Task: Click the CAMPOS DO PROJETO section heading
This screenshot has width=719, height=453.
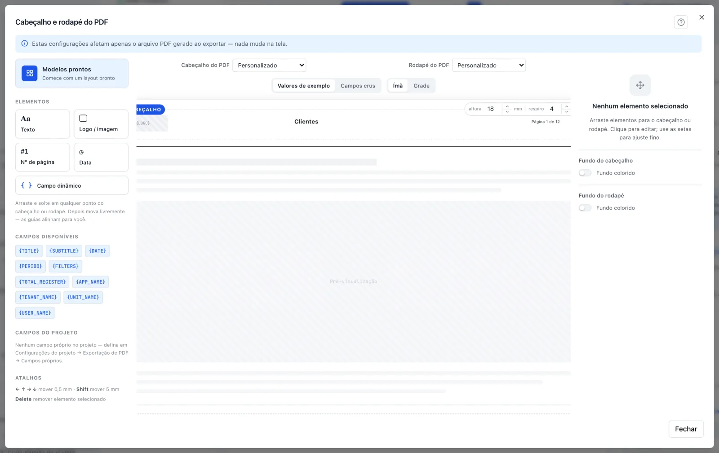Action: point(46,333)
